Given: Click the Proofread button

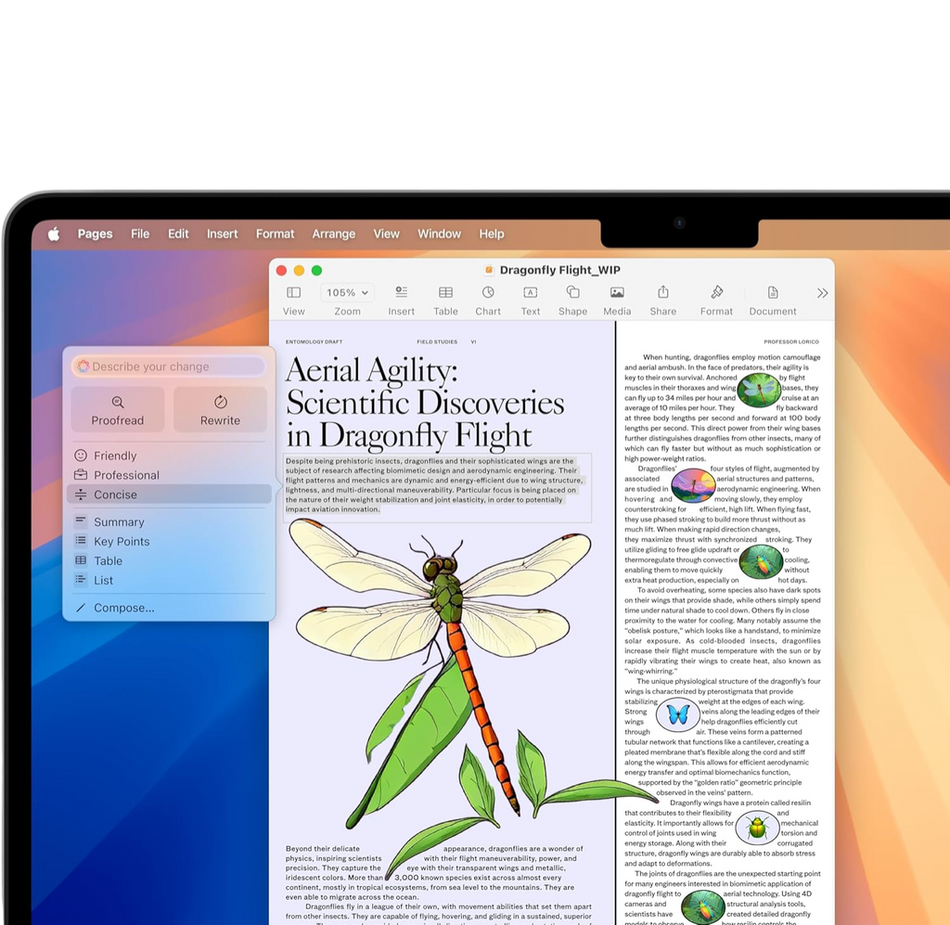Looking at the screenshot, I should tap(118, 410).
